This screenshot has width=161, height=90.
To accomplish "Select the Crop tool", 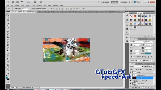I will [8, 25].
